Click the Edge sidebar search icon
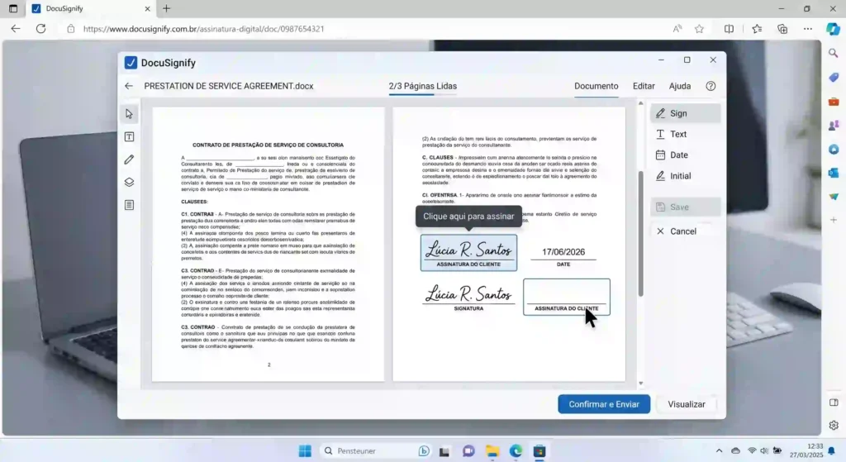This screenshot has height=462, width=846. [834, 54]
